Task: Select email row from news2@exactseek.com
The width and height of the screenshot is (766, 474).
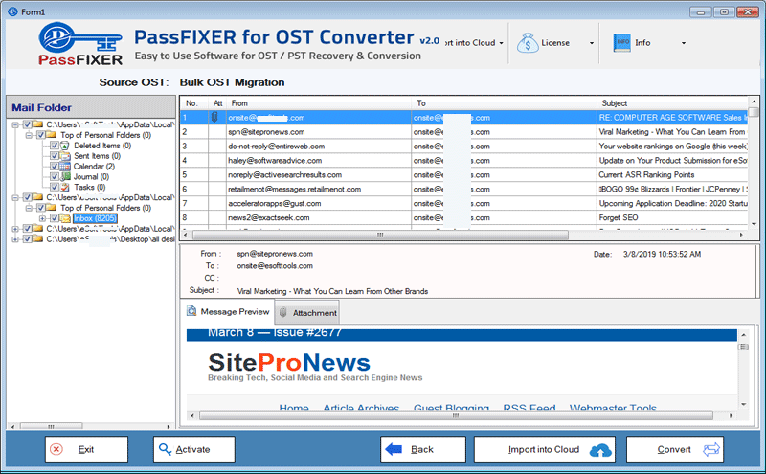Action: click(x=464, y=217)
